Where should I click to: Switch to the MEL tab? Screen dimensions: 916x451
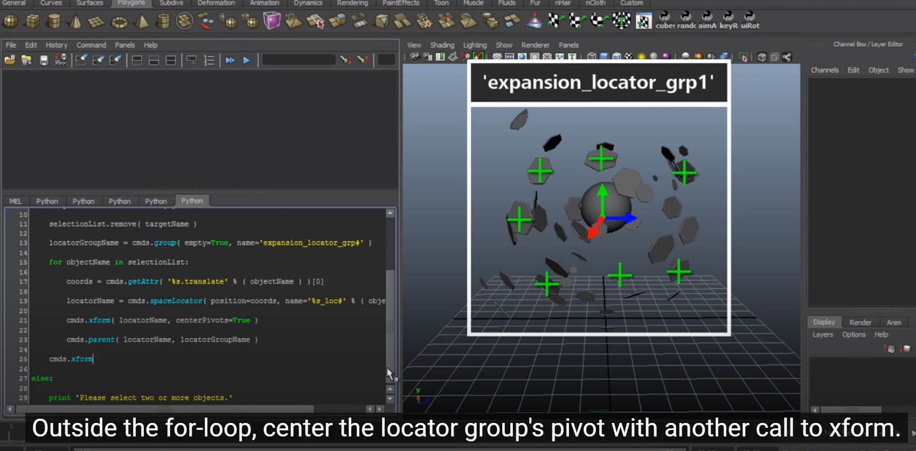[x=16, y=201]
